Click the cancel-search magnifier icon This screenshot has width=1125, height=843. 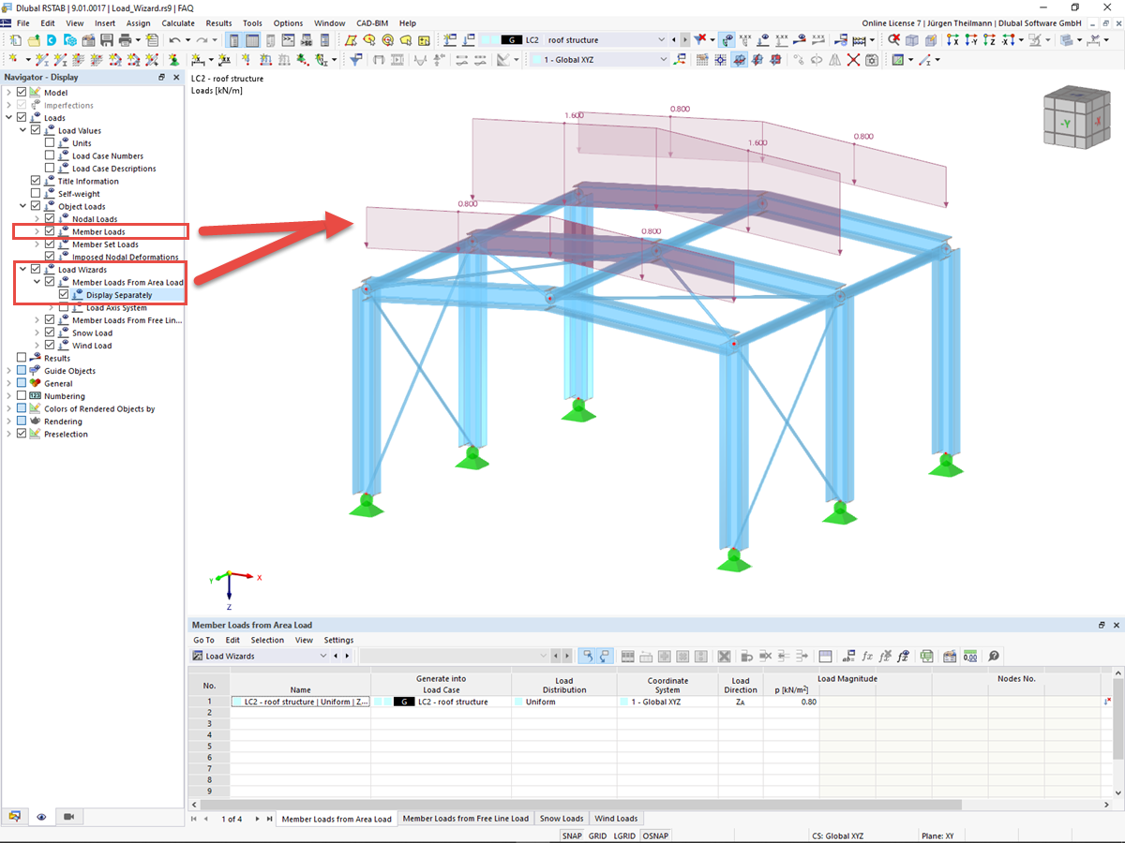(894, 40)
